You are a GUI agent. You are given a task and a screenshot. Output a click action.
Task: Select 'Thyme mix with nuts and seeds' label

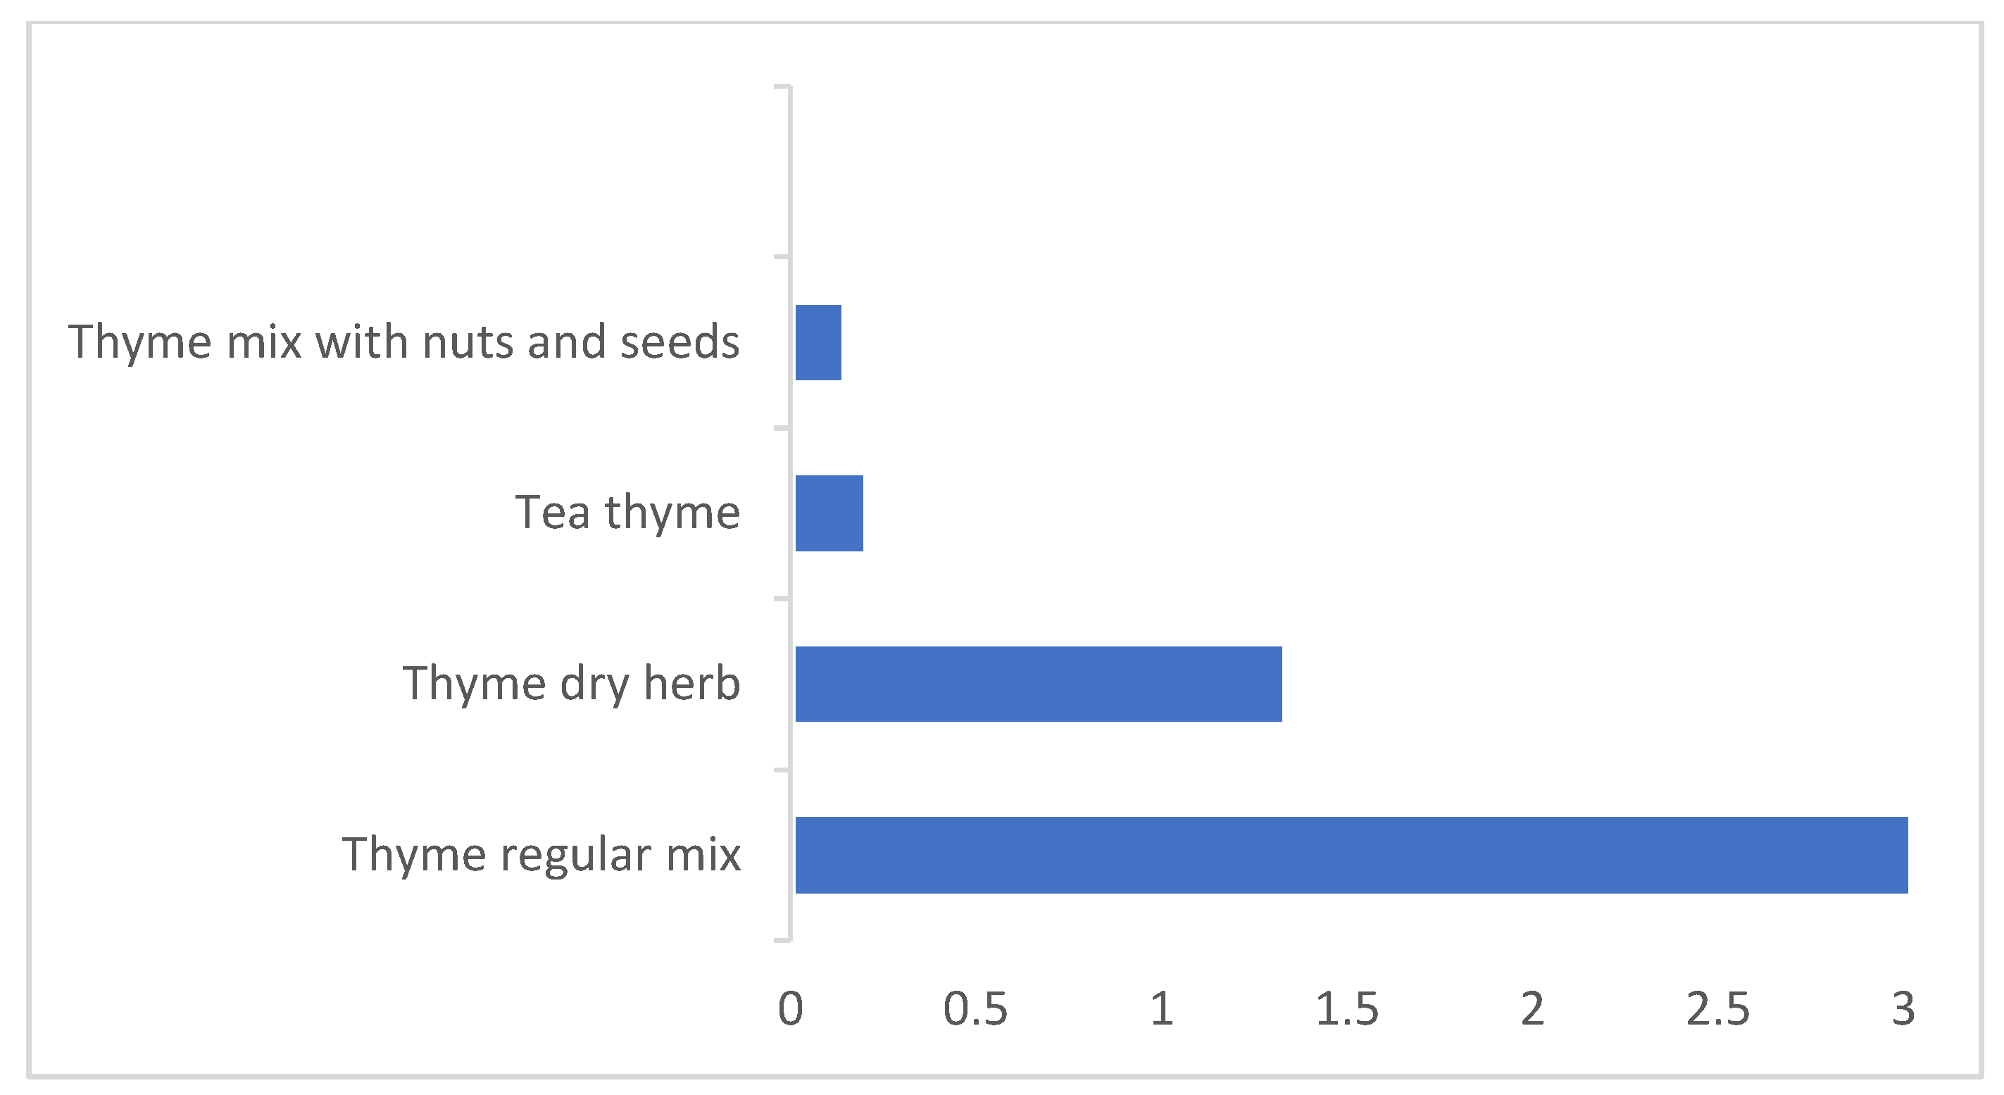coord(403,342)
